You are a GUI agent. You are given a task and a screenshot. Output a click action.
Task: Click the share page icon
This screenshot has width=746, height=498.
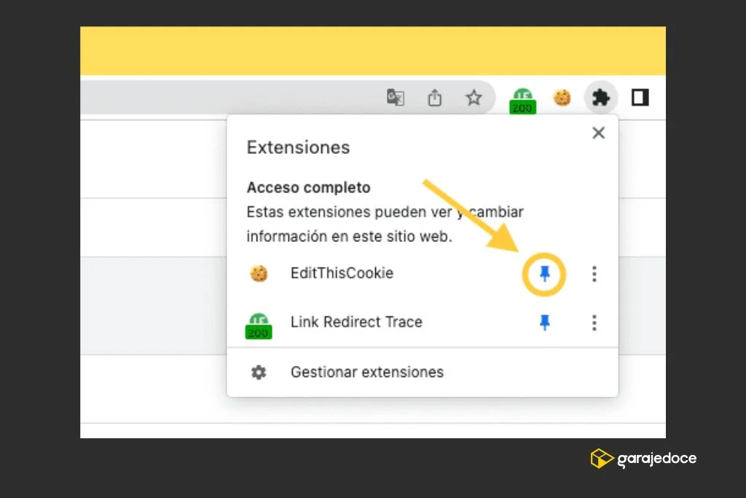(x=434, y=98)
